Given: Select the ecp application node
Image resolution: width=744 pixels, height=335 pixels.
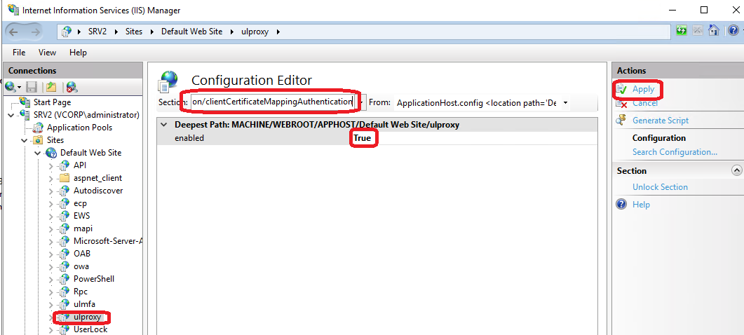Looking at the screenshot, I should point(80,203).
